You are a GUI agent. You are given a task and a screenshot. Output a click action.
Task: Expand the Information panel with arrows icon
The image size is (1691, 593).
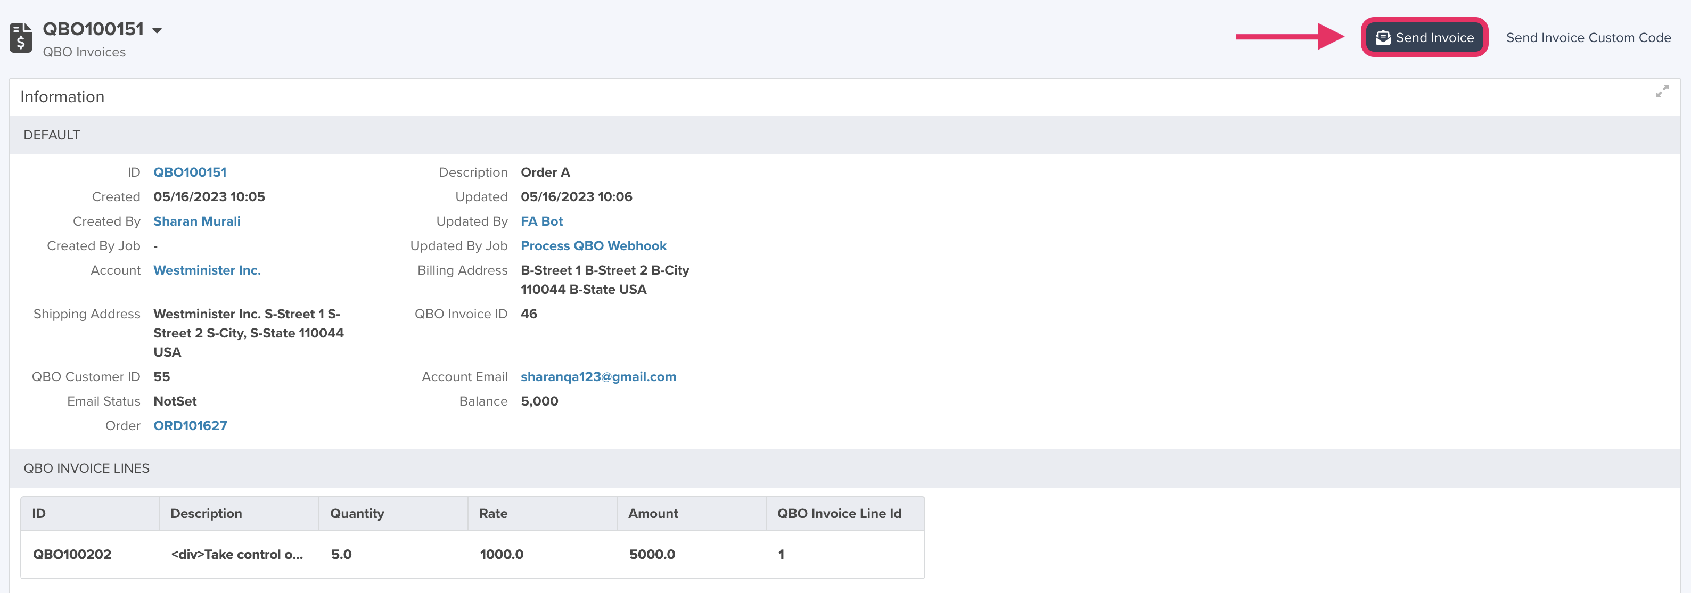point(1662,92)
